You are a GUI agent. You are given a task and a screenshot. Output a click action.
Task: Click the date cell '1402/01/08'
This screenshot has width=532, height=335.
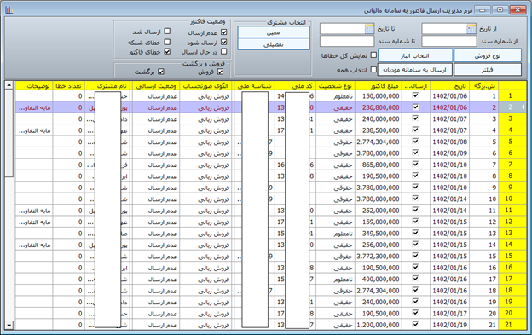[450, 142]
